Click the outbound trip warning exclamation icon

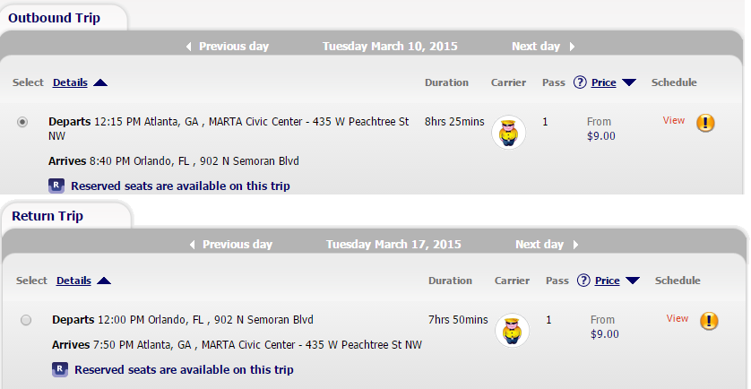(705, 123)
